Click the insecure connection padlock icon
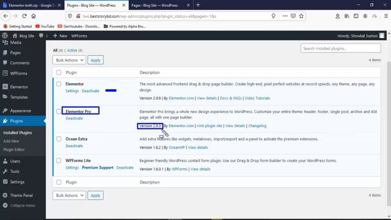 click(78, 16)
